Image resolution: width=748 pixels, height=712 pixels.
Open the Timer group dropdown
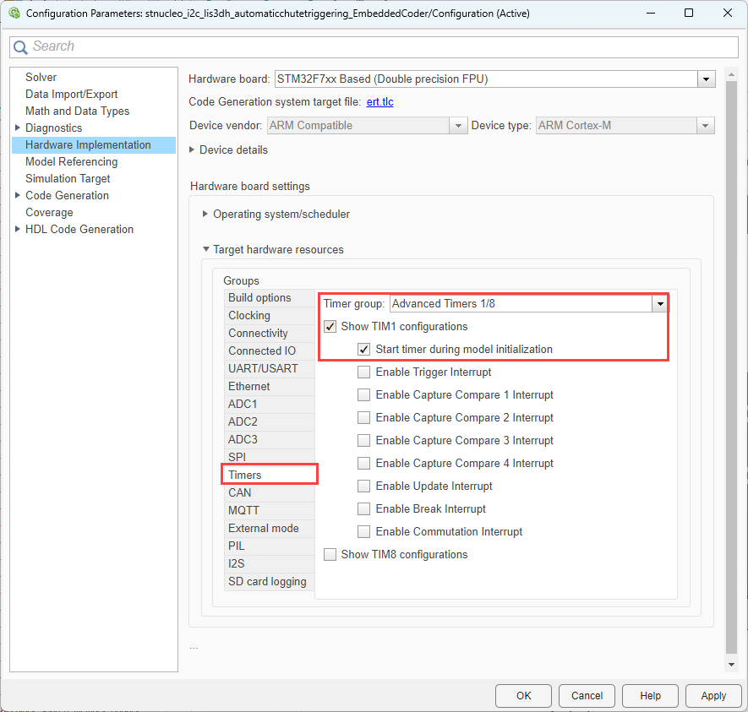[660, 302]
